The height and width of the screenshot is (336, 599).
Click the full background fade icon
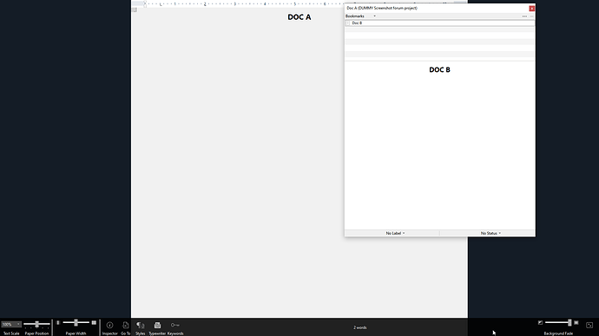point(576,323)
